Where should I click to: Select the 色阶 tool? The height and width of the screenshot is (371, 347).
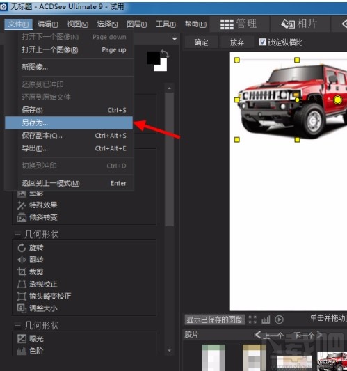pyautogui.click(x=31, y=351)
